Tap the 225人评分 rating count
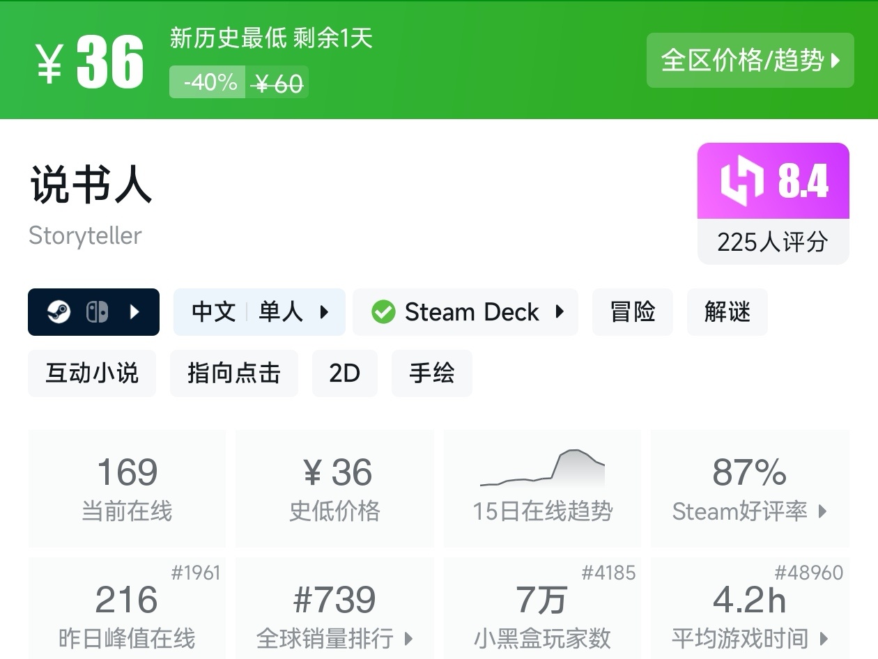 coord(773,242)
